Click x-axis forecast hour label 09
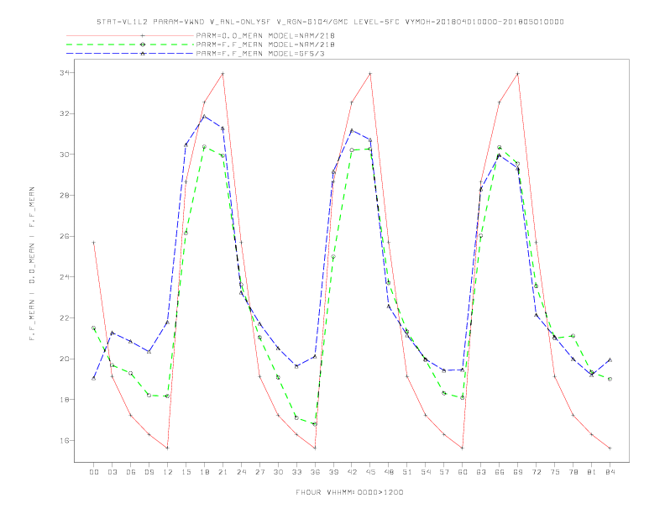The image size is (665, 514). [x=149, y=472]
